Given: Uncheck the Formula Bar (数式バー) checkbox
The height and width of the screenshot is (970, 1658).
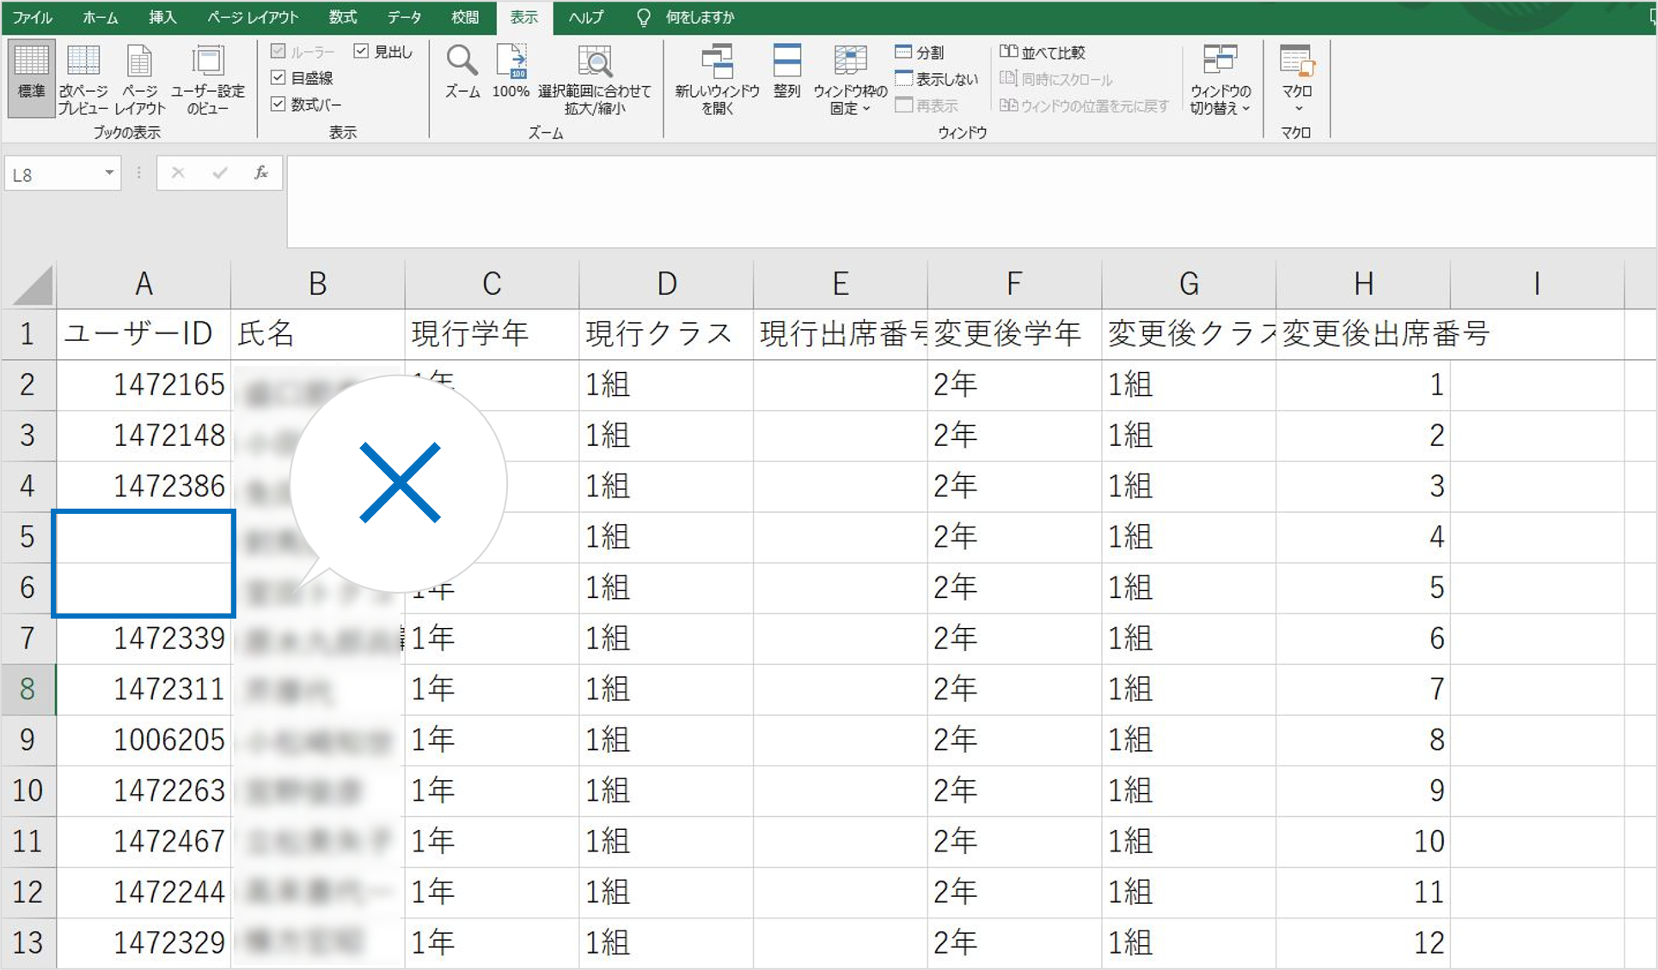Looking at the screenshot, I should click(278, 104).
